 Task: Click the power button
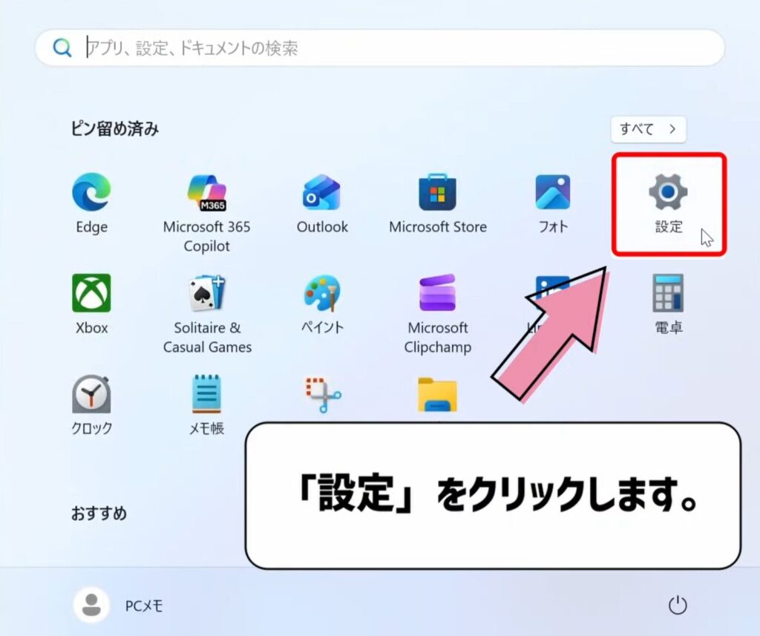pos(678,605)
